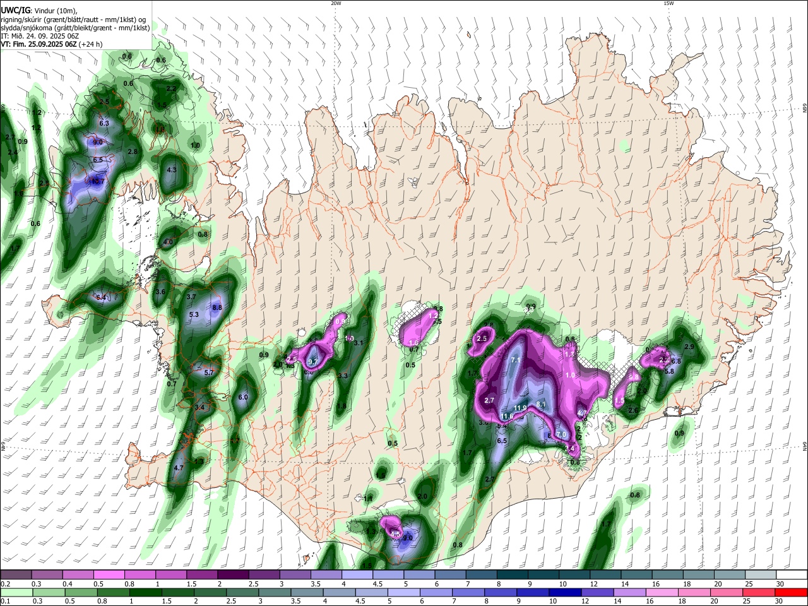Click the 3.1 precipitation value on the map
The height and width of the screenshot is (606, 808).
359,343
